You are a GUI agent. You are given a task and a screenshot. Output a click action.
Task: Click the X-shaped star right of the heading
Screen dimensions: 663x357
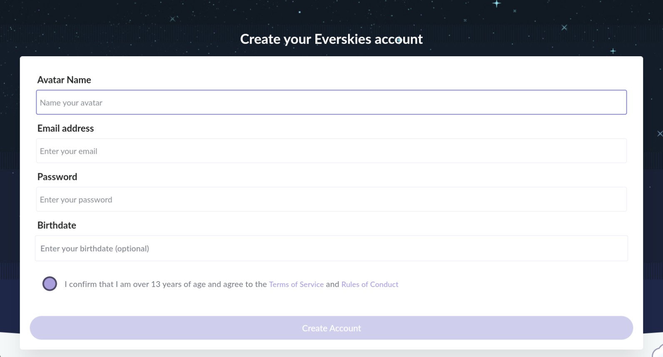[564, 27]
